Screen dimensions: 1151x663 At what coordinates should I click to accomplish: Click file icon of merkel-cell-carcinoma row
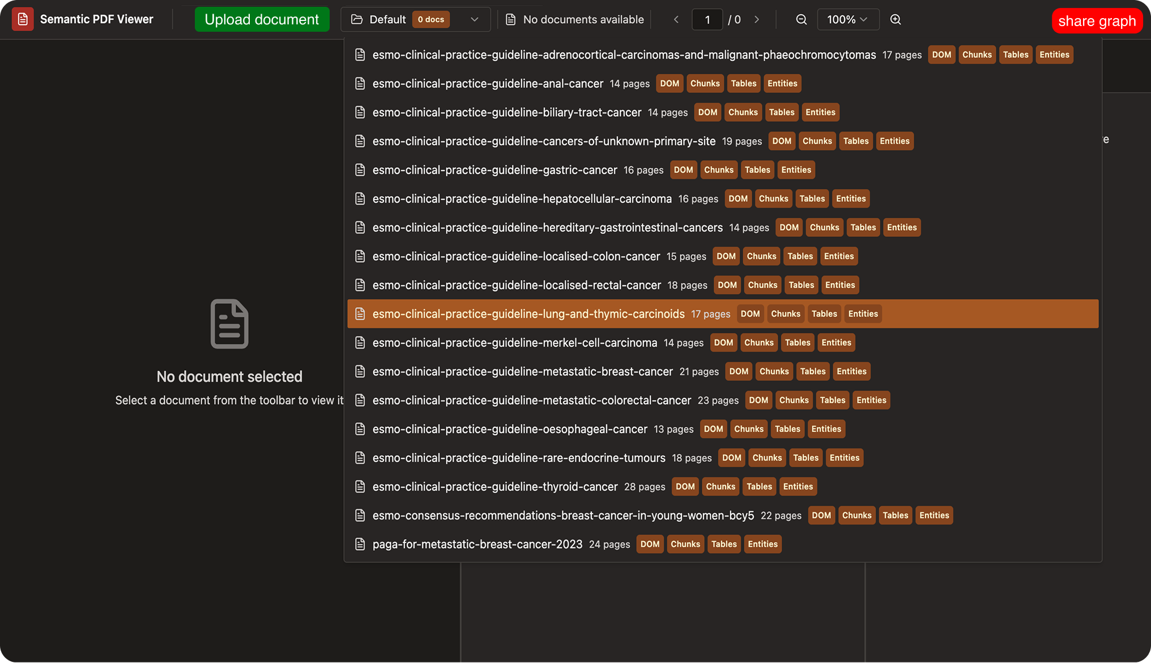point(360,343)
